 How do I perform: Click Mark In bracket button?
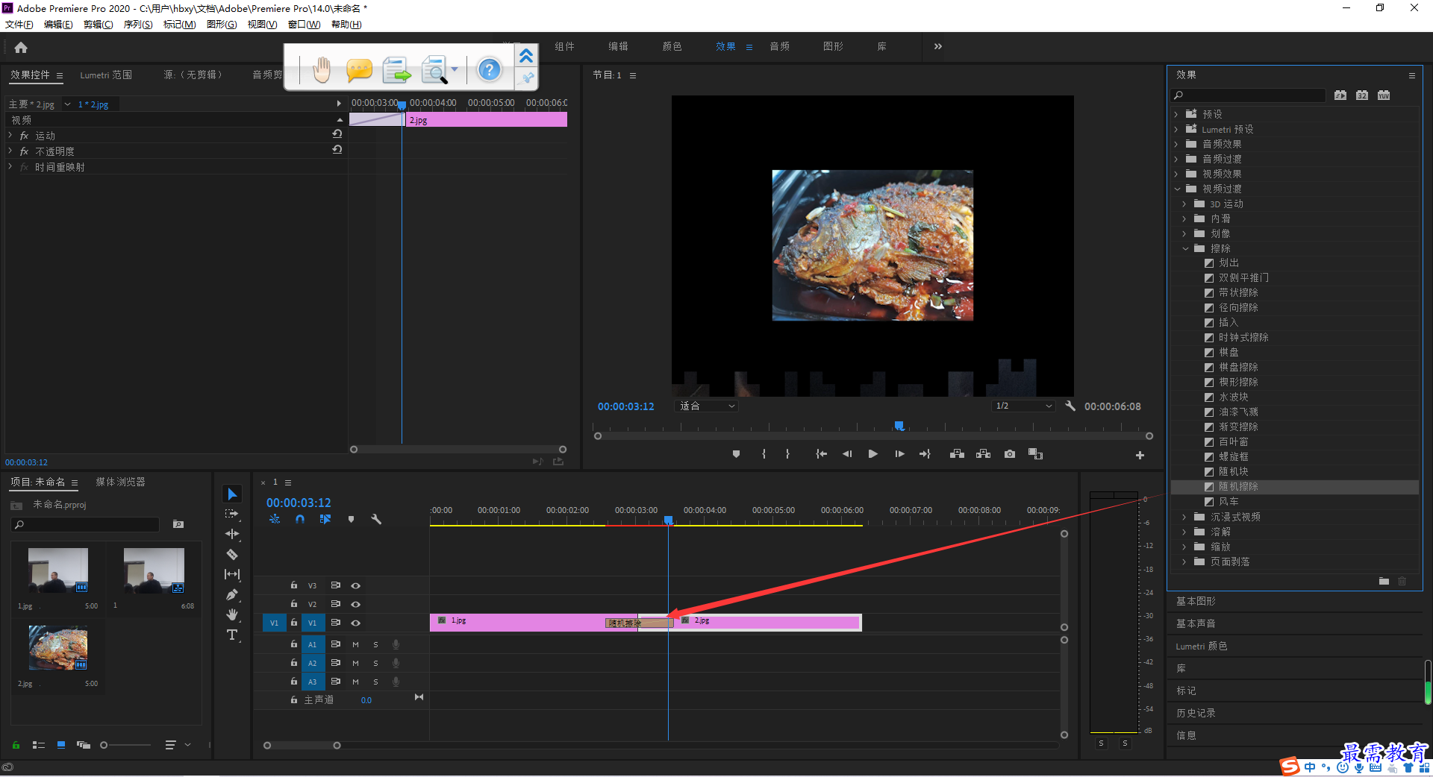(764, 454)
